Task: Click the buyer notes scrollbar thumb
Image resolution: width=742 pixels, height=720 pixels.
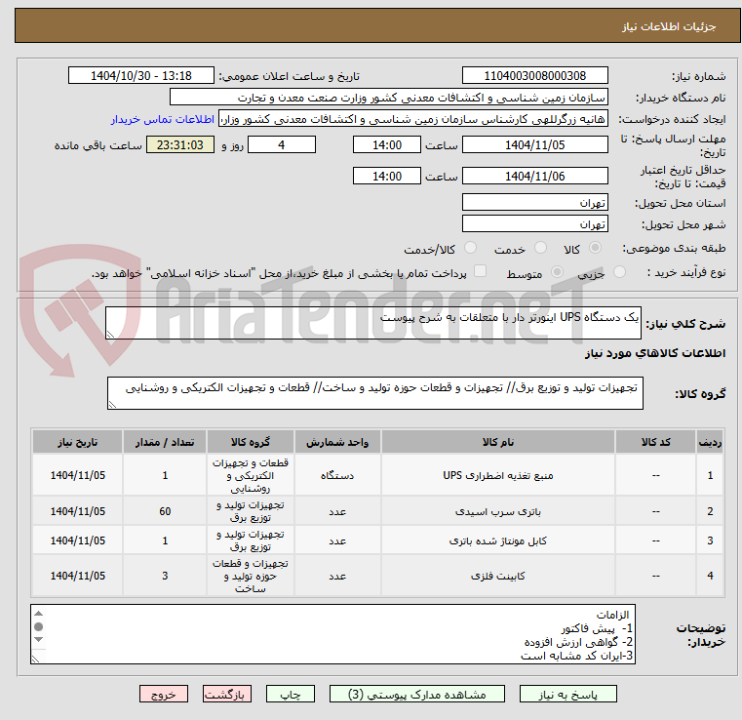Action: tap(39, 626)
